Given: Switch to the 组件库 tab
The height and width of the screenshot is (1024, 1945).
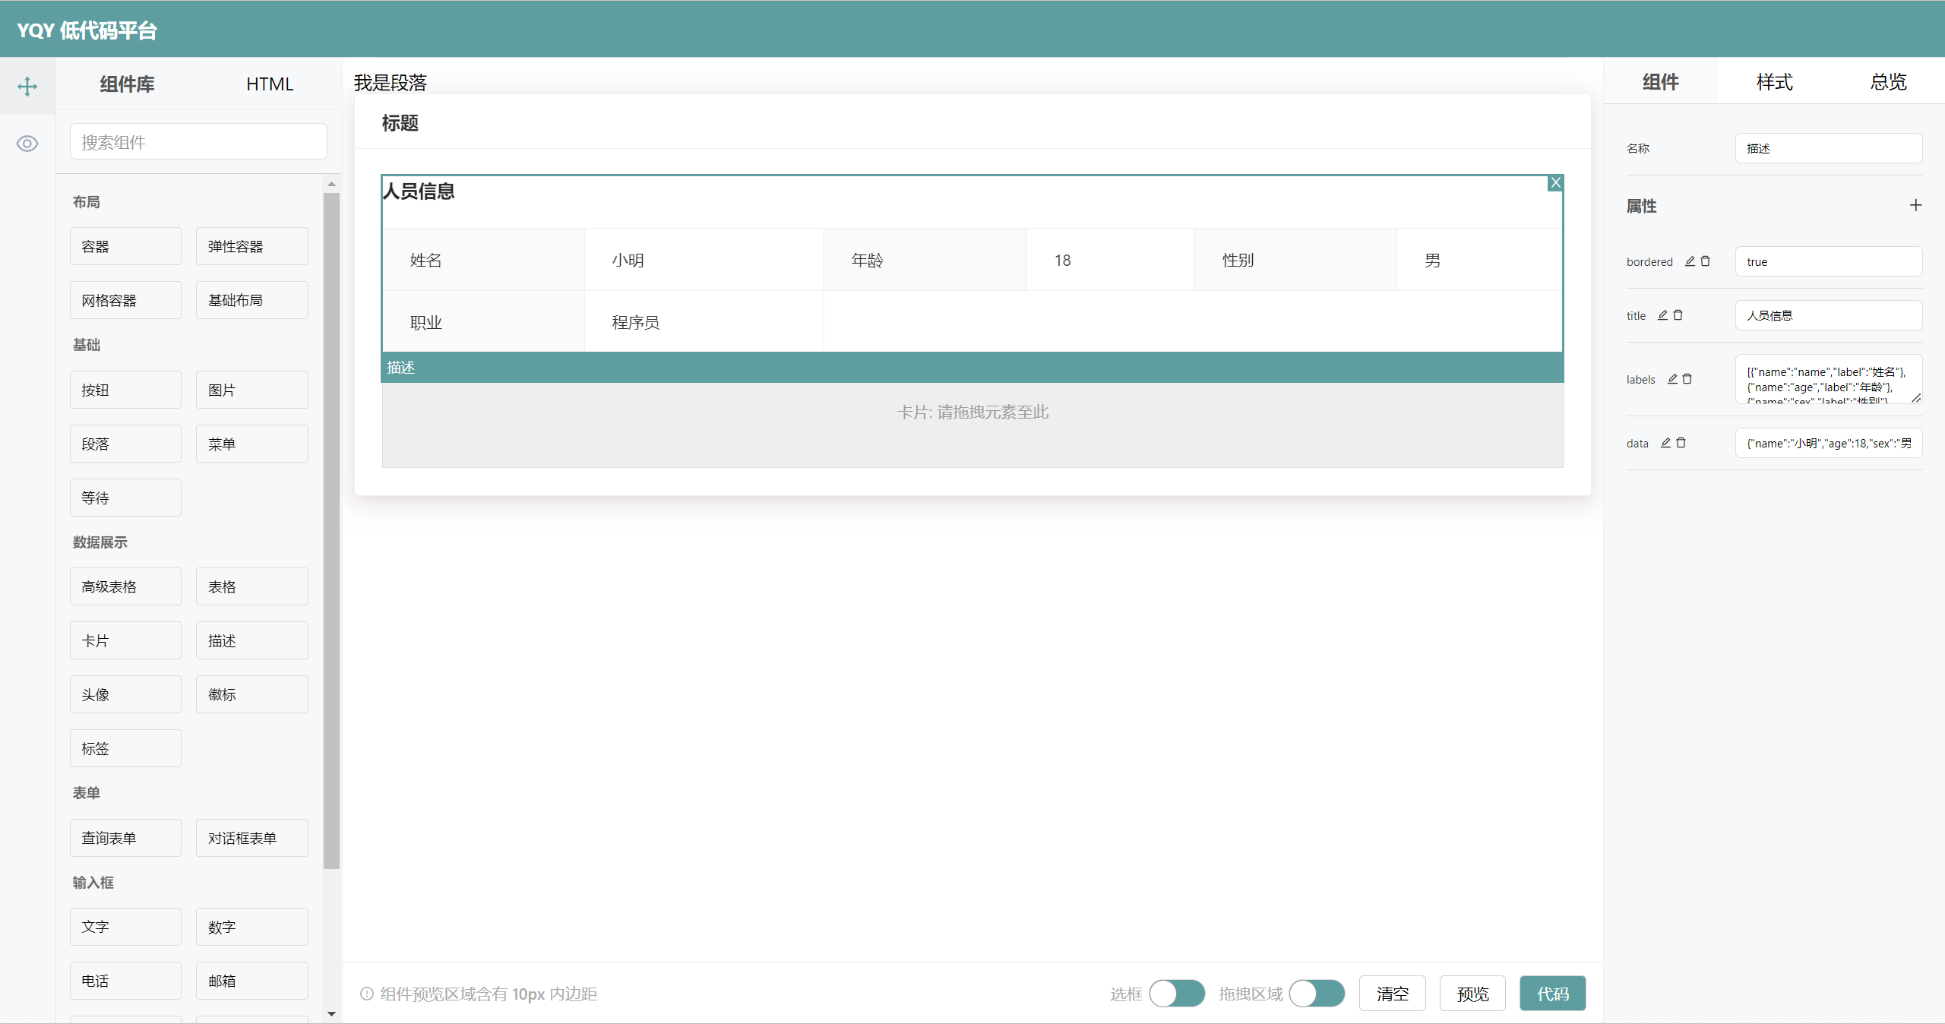Looking at the screenshot, I should pyautogui.click(x=127, y=84).
